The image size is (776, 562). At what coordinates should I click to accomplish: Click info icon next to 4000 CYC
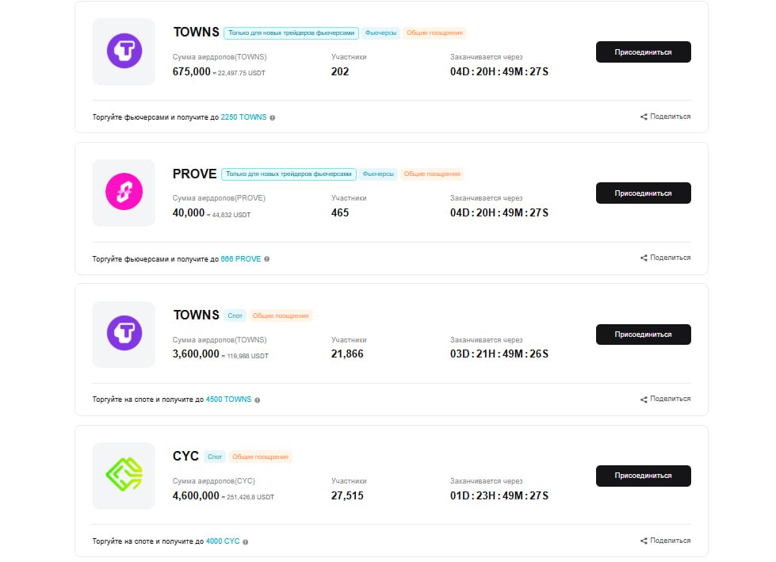246,541
